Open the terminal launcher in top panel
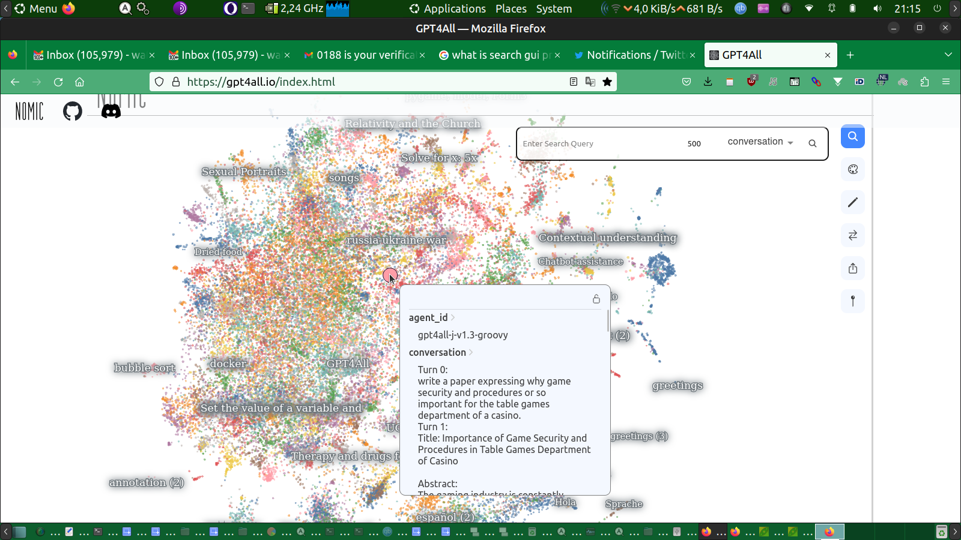 248,8
